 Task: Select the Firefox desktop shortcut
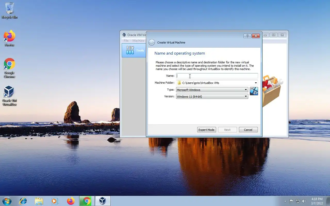tap(10, 38)
